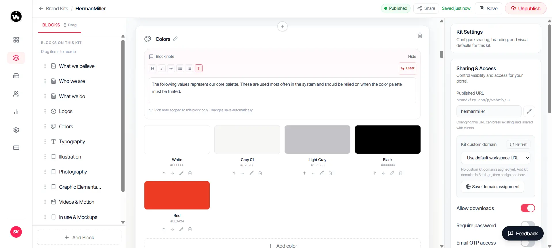Open the billing card icon in the sidebar
Screen dimensions: 552x248
[x=16, y=148]
